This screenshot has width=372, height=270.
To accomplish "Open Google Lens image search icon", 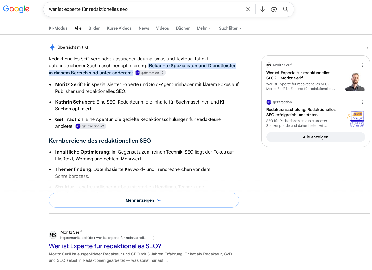I will [x=274, y=9].
